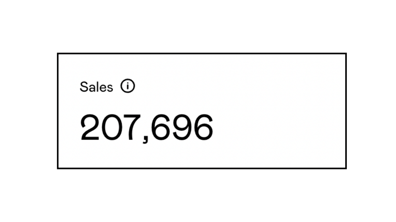
Task: Click the top border of Sales card
Action: point(202,53)
